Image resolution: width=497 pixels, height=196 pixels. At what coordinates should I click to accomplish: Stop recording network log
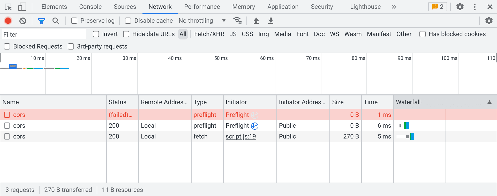[x=8, y=21]
